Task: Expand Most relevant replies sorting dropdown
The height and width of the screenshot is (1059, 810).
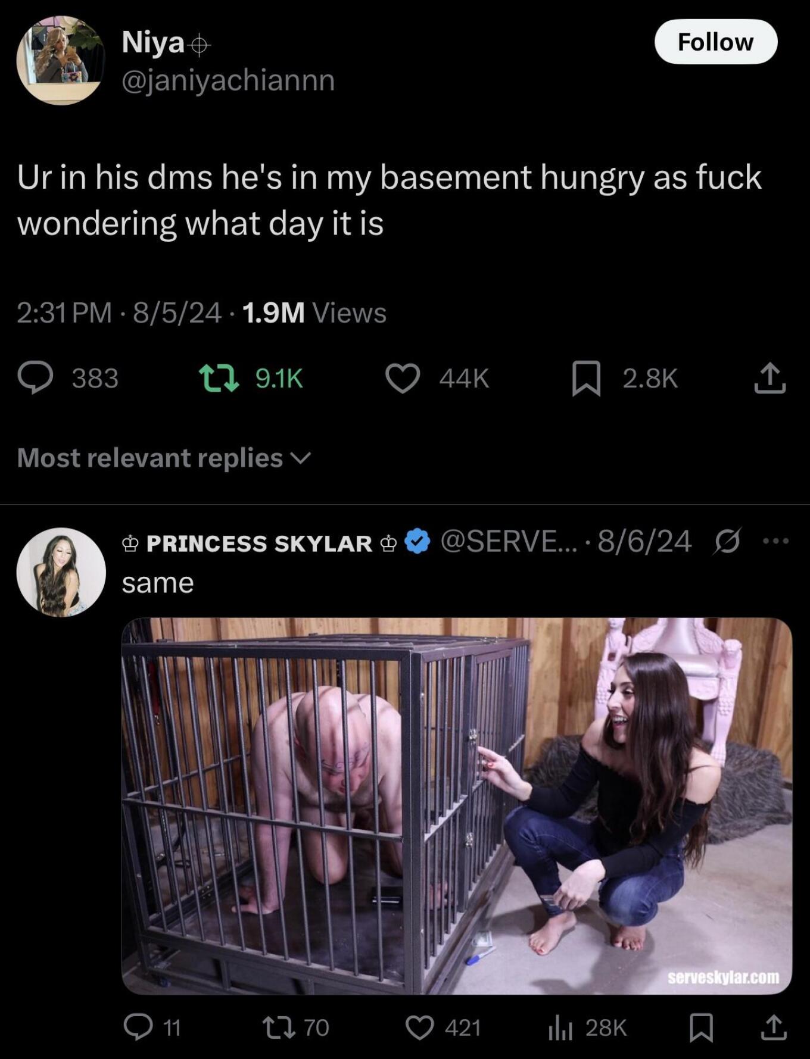Action: tap(164, 458)
